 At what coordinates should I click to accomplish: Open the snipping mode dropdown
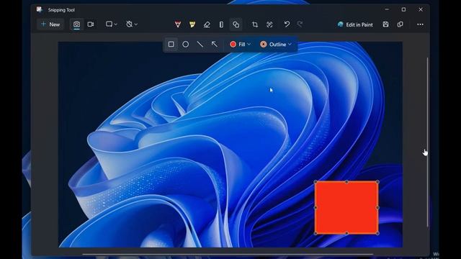112,24
